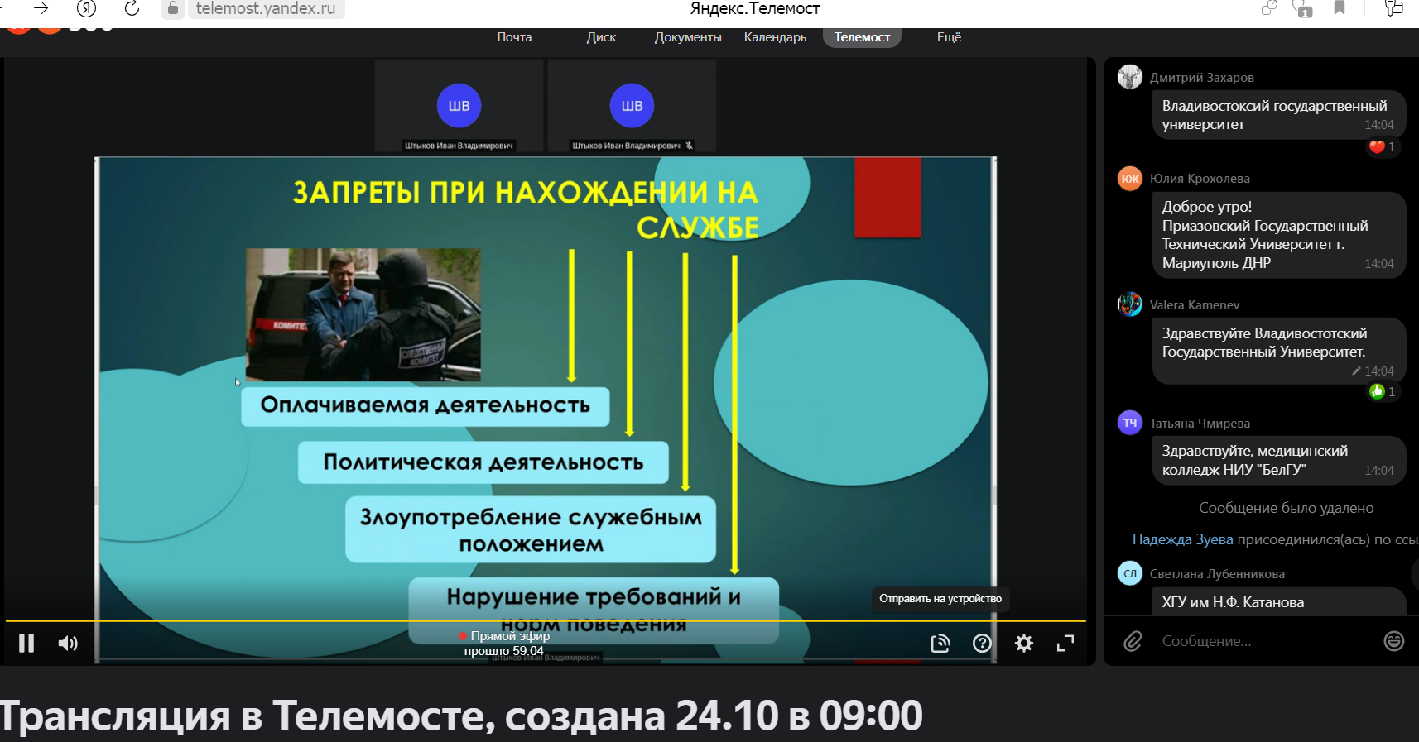Go to Диск in the top navigation
Image resolution: width=1419 pixels, height=742 pixels.
[601, 37]
